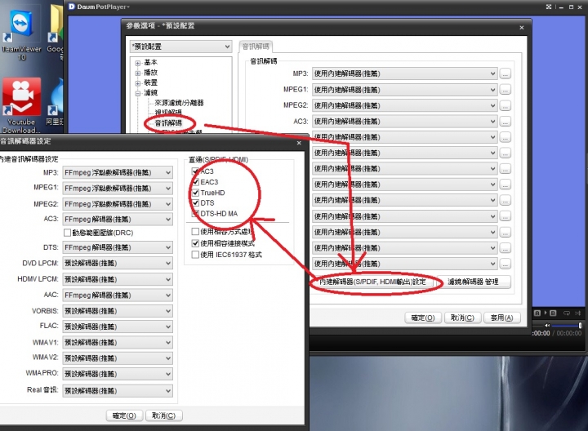
Task: Open MP3 FFmpeg decoder dropdown in 音訊解碼器設定
Action: pyautogui.click(x=118, y=172)
